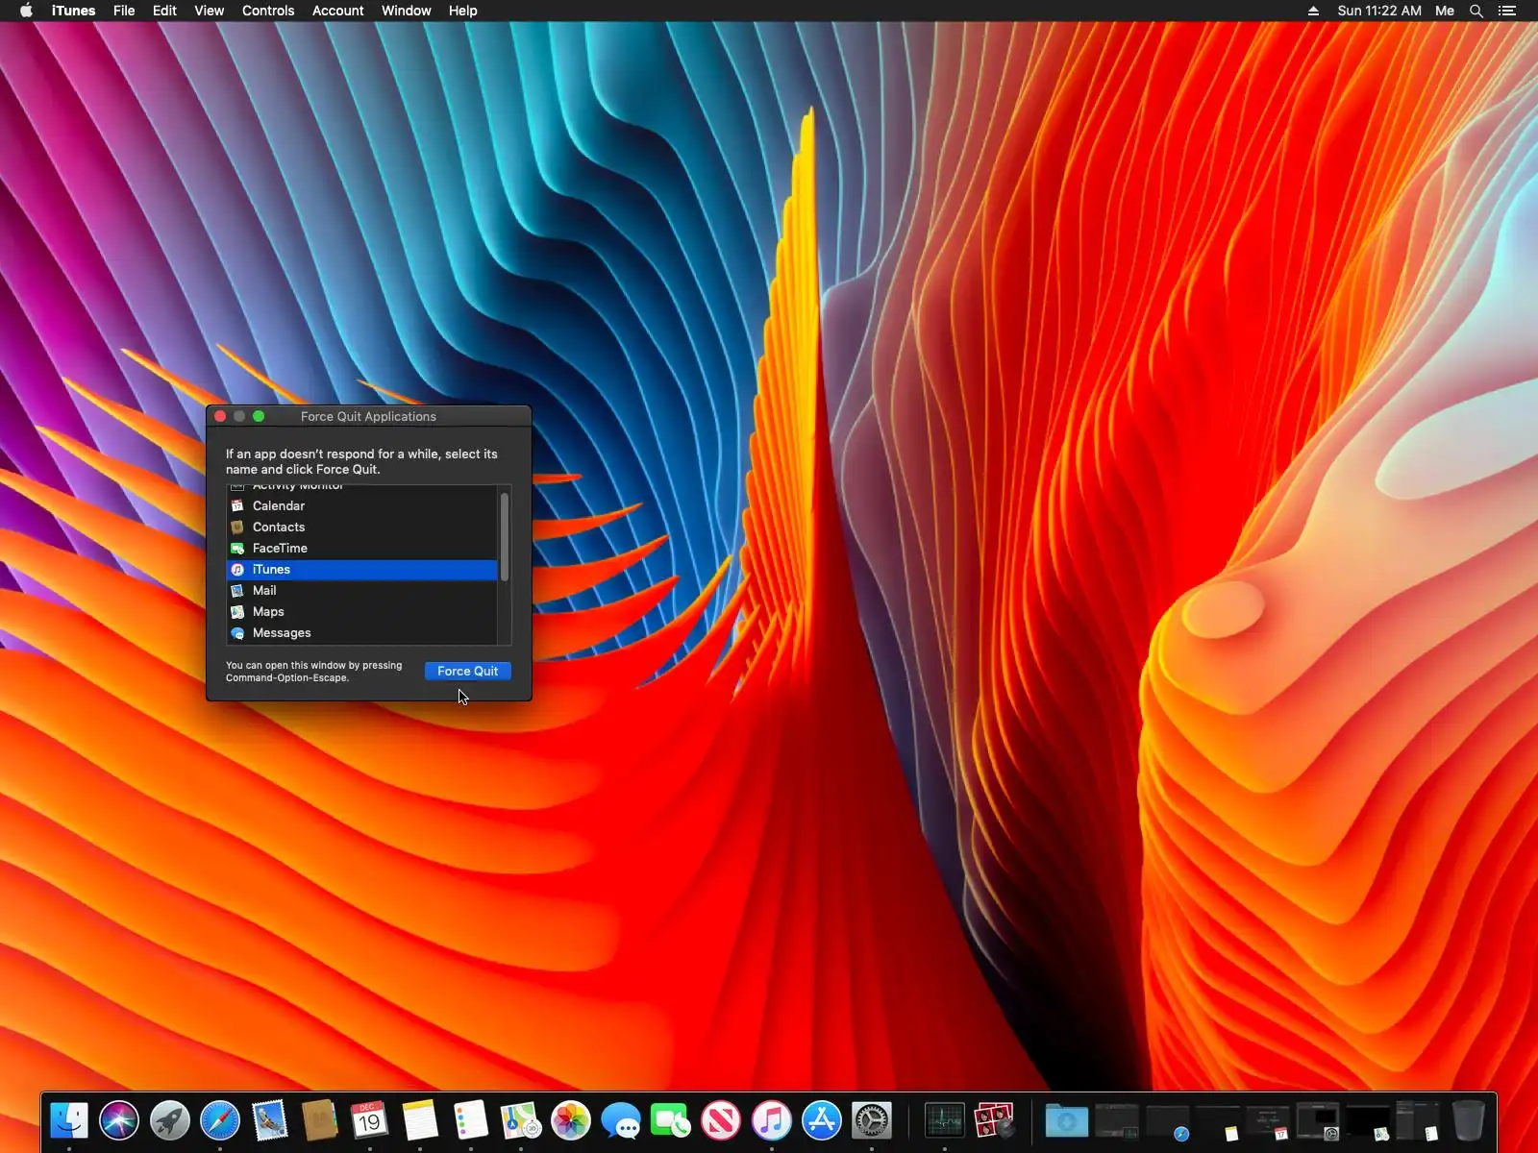Open the File menu

point(124,11)
